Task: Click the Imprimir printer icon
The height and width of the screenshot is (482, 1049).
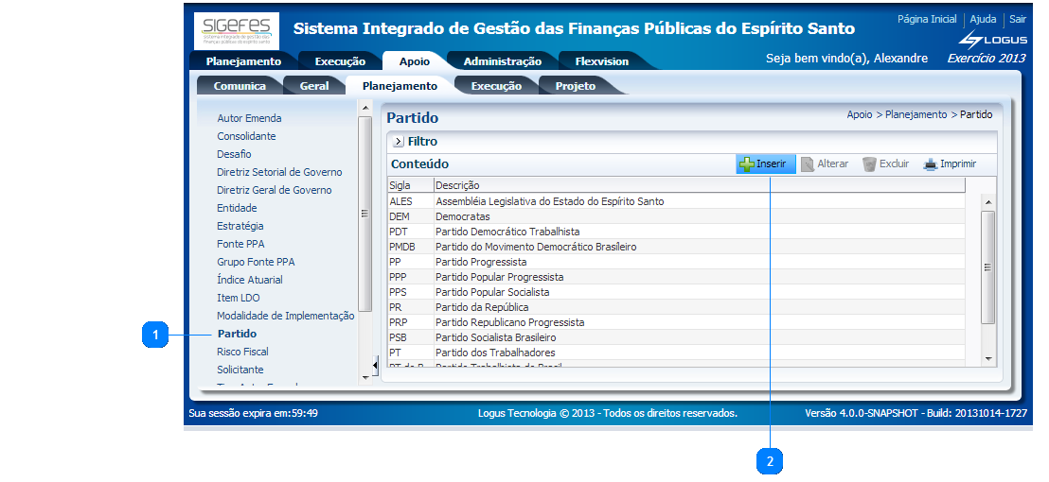Action: 930,164
